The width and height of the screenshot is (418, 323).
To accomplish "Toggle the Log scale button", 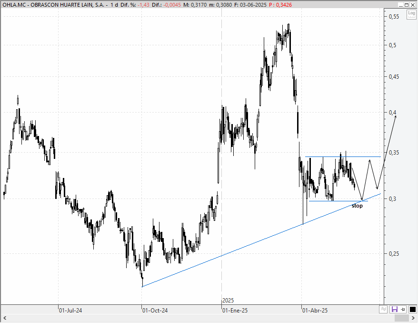I will click(x=411, y=14).
